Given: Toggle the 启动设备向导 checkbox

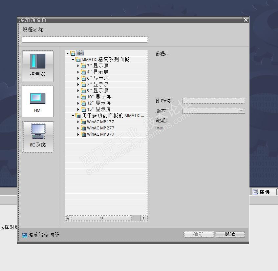Looking at the screenshot, I should (25, 235).
